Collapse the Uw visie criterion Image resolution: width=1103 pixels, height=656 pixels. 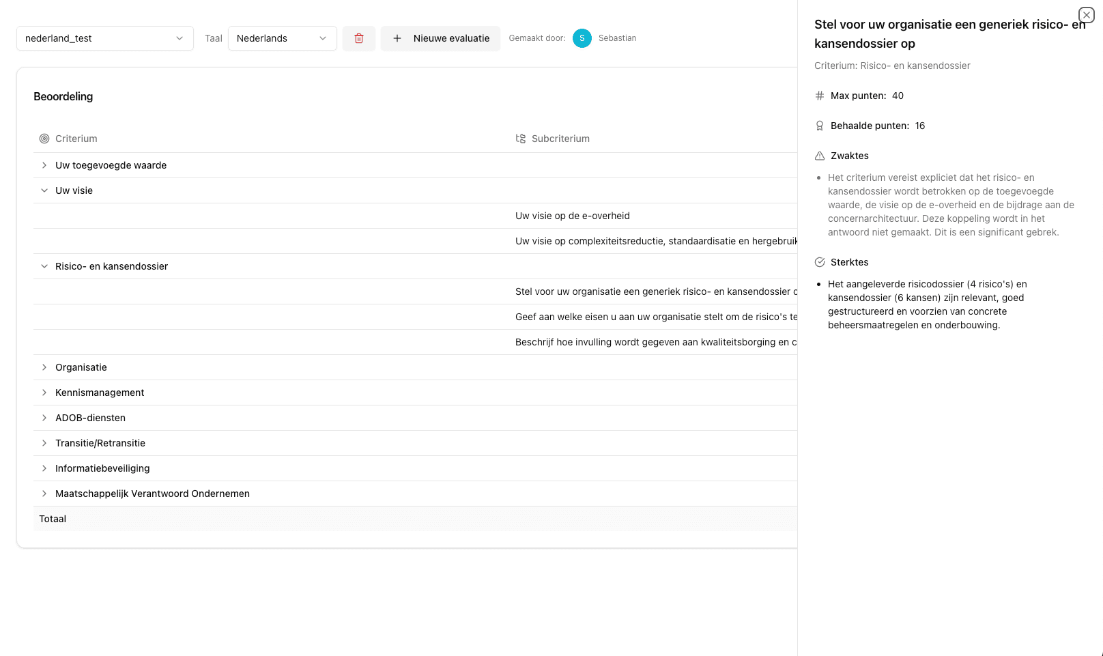click(x=44, y=190)
